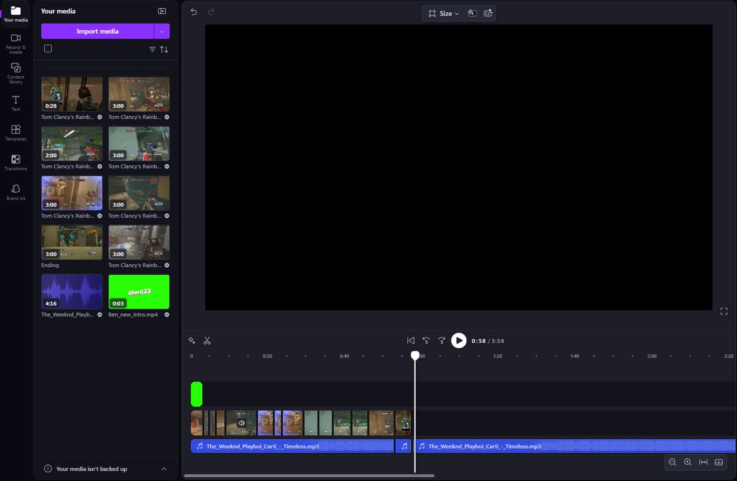Play the video preview
Viewport: 737px width, 481px height.
click(x=459, y=340)
